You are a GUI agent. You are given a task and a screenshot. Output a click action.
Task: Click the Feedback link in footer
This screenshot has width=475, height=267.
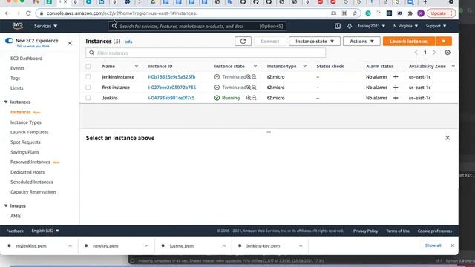click(15, 231)
